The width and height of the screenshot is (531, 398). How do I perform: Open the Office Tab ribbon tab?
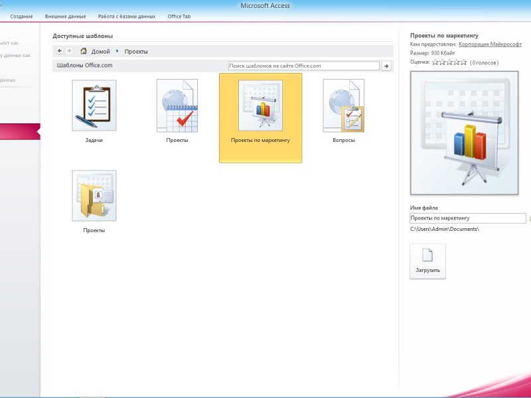click(x=179, y=16)
